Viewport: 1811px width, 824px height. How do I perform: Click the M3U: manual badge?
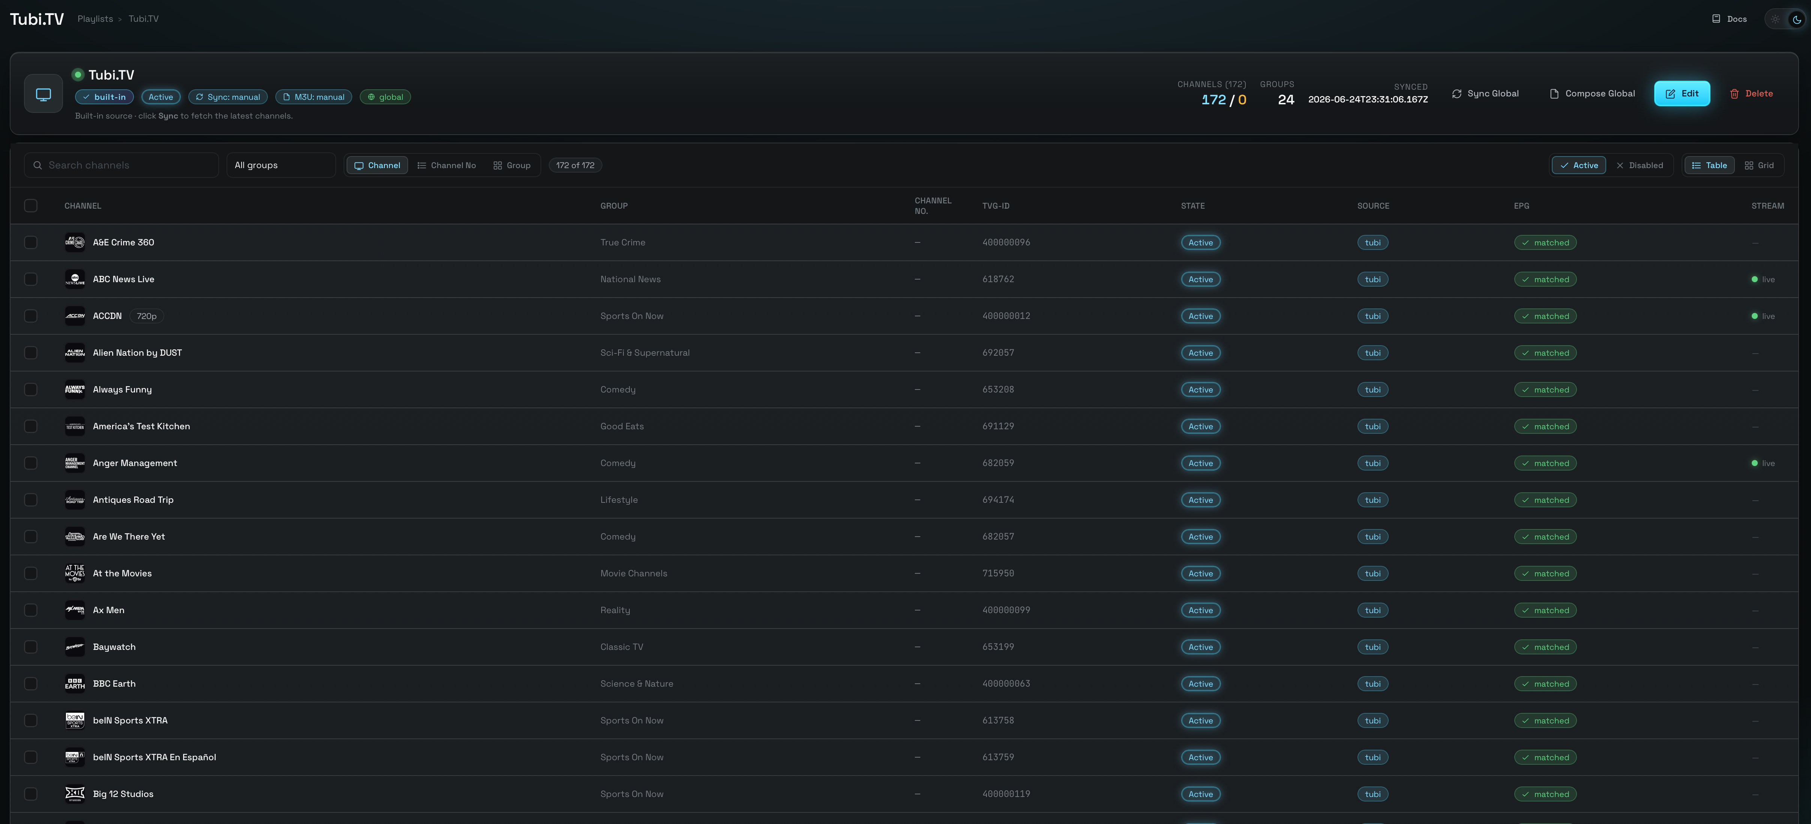(x=314, y=97)
